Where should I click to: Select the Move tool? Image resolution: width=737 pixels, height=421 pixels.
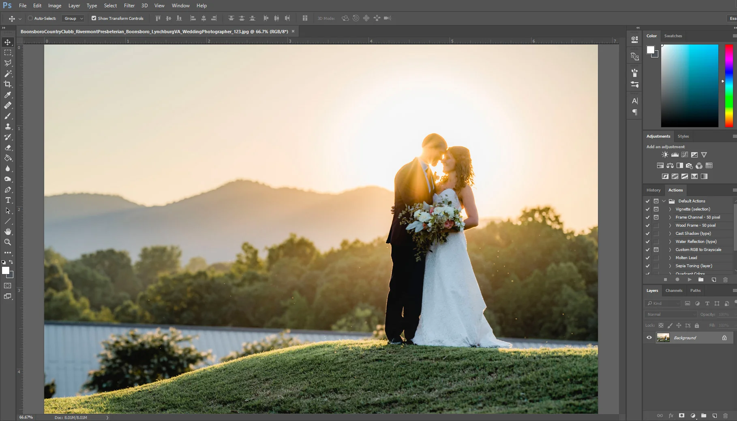[x=7, y=42]
